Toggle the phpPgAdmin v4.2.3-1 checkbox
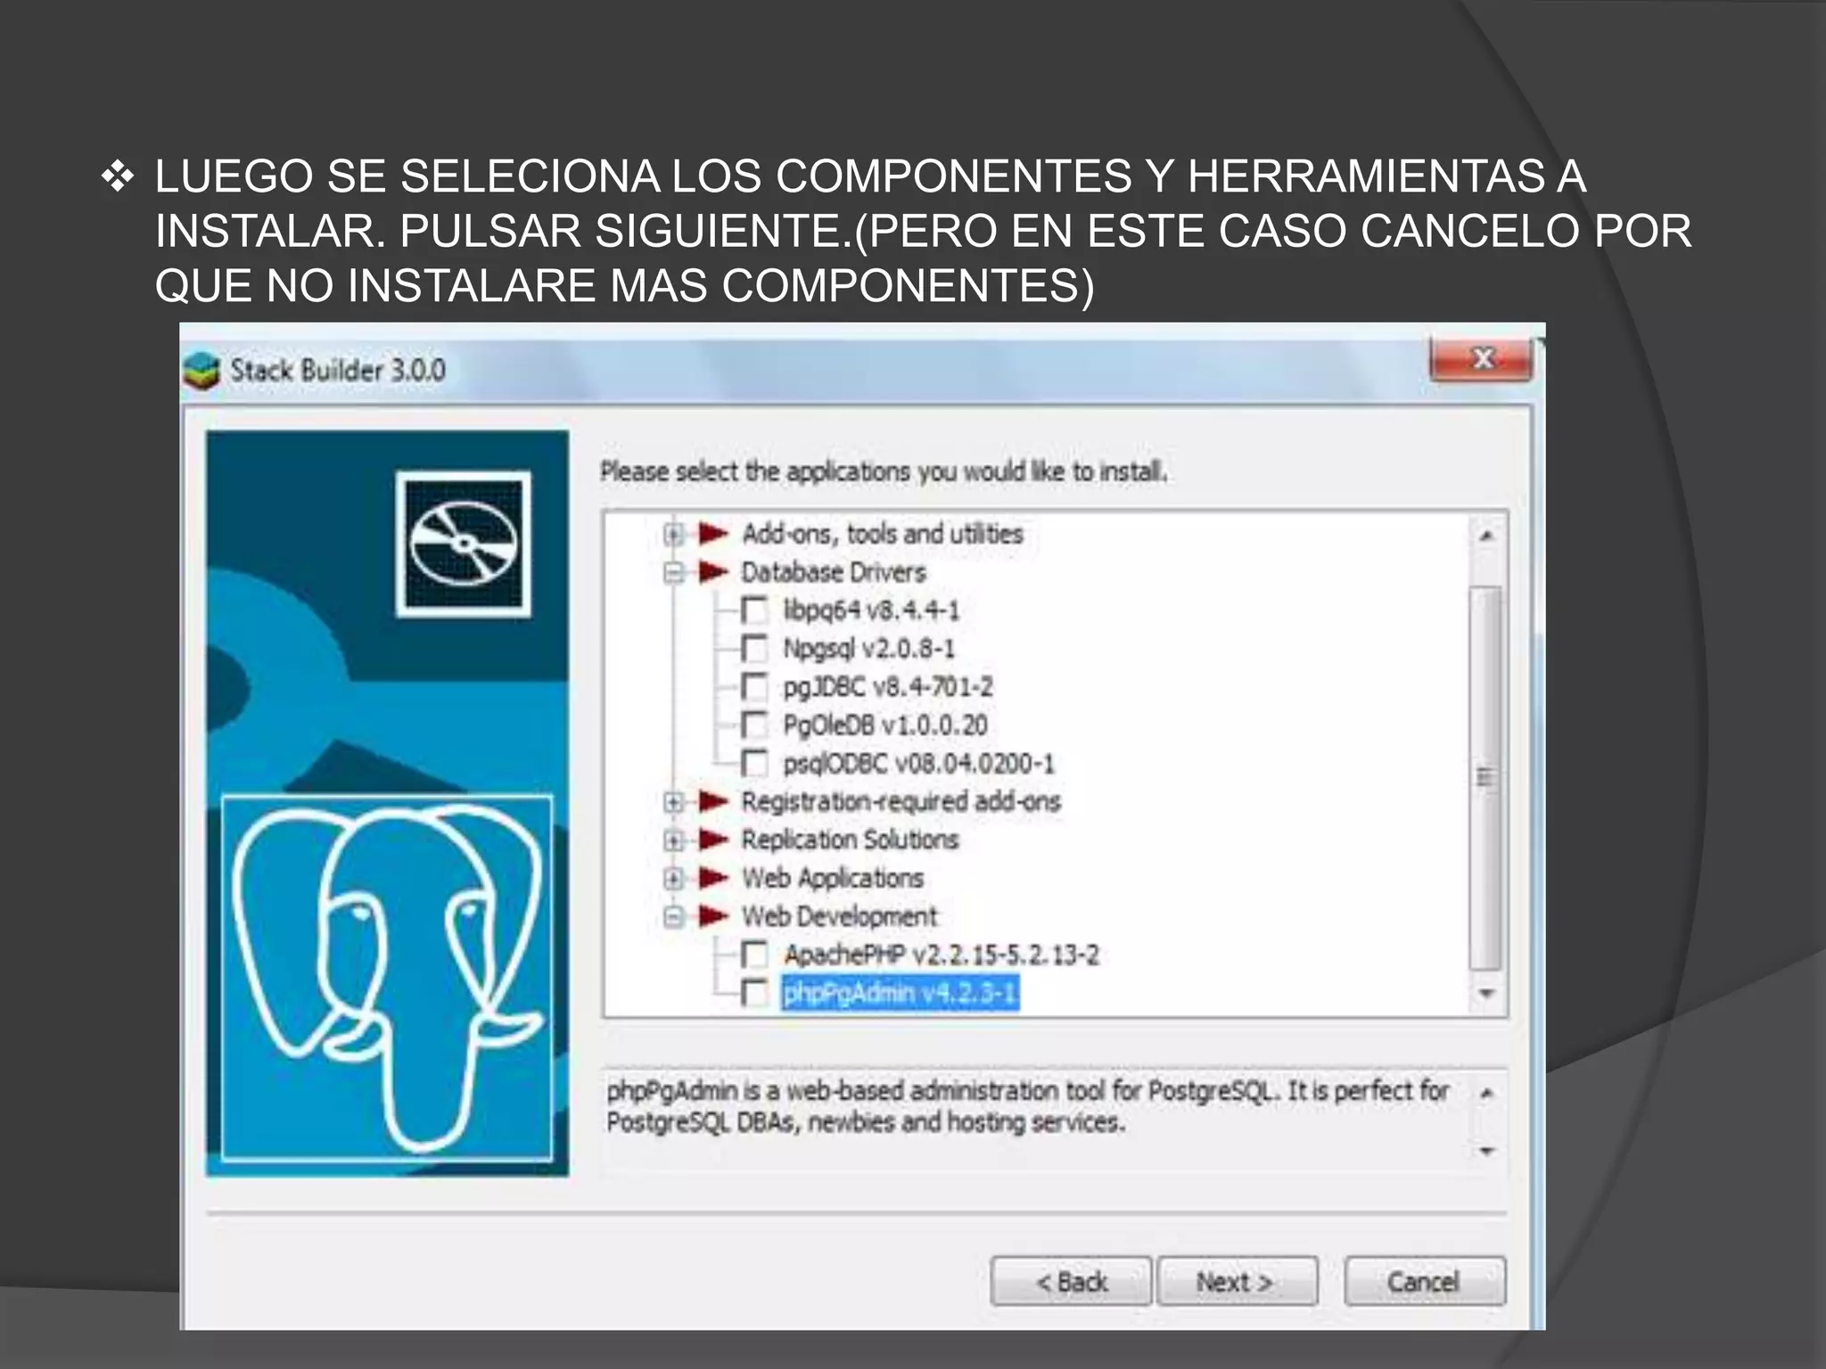The image size is (1826, 1369). point(754,994)
